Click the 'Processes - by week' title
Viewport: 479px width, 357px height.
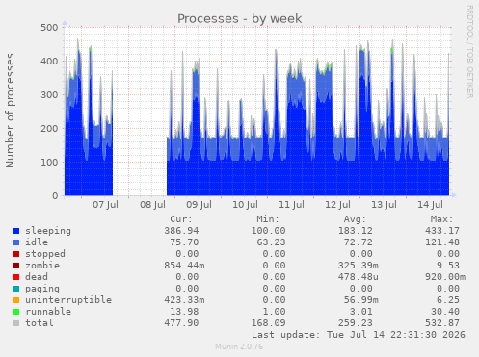pos(240,18)
